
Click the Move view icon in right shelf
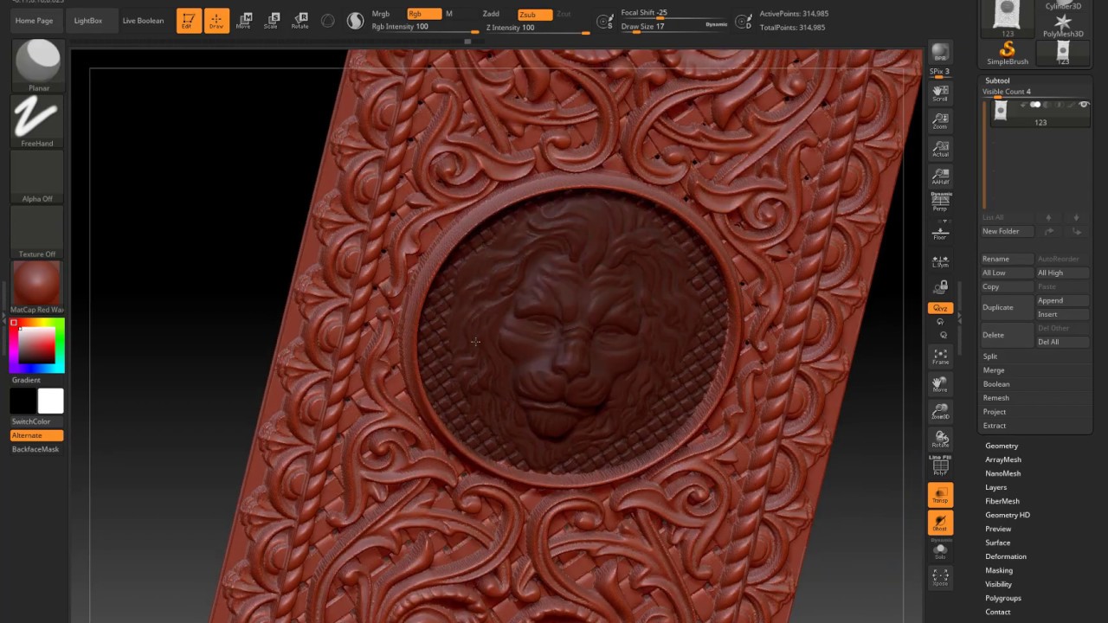(940, 383)
